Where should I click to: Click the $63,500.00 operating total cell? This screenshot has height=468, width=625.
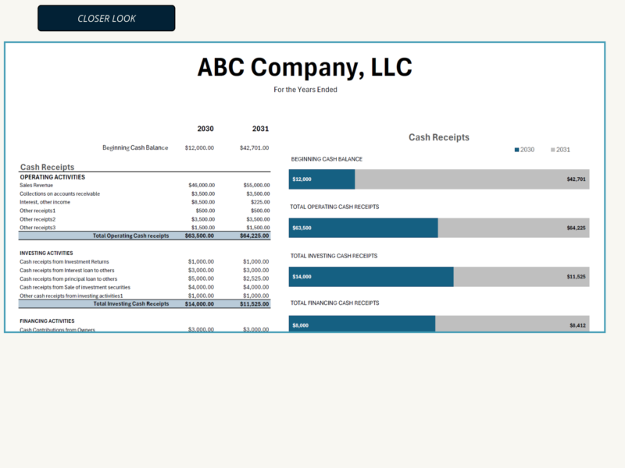199,236
